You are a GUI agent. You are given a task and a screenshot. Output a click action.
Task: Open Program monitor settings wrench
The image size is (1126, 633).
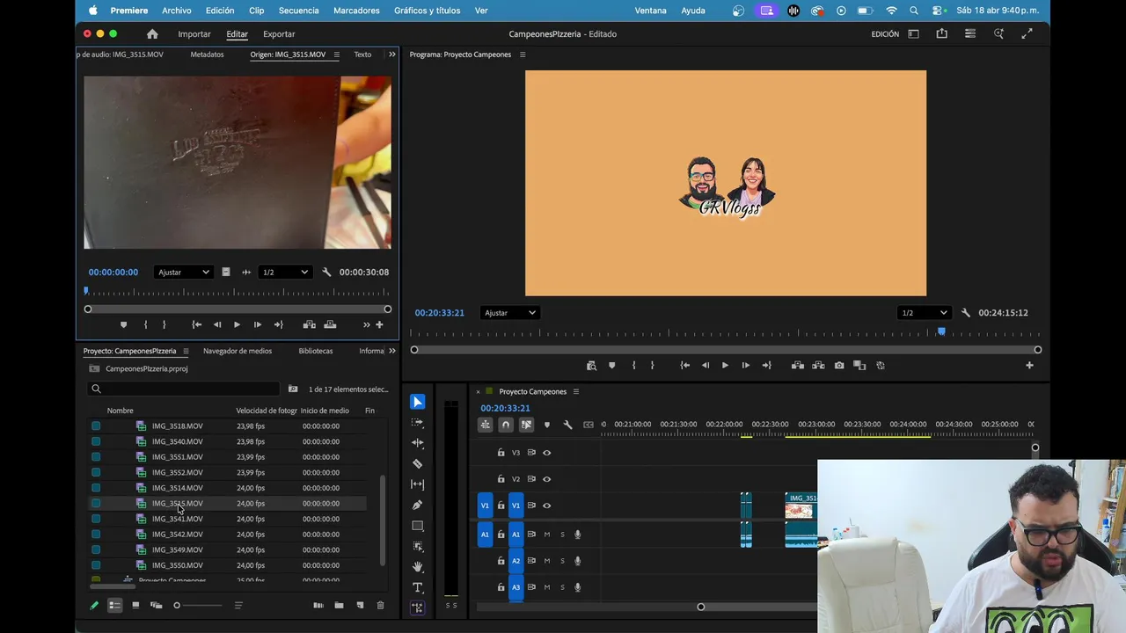[x=965, y=313]
